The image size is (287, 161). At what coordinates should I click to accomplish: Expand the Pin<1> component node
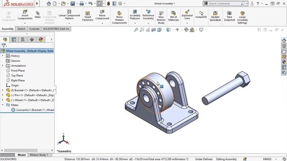coord(3,95)
